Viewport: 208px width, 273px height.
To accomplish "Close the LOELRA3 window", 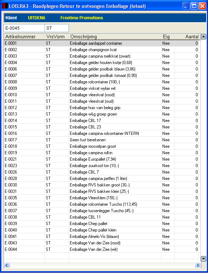I will [x=202, y=6].
